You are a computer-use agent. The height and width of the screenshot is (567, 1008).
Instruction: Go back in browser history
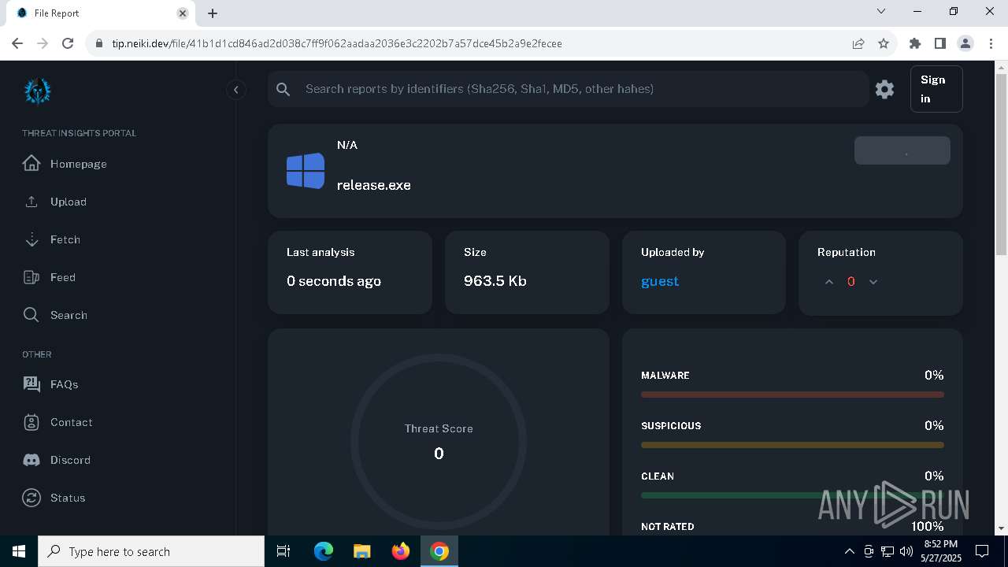tap(17, 43)
